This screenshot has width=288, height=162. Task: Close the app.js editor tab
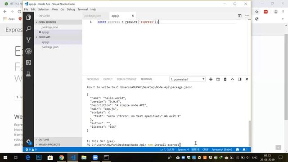(x=133, y=16)
